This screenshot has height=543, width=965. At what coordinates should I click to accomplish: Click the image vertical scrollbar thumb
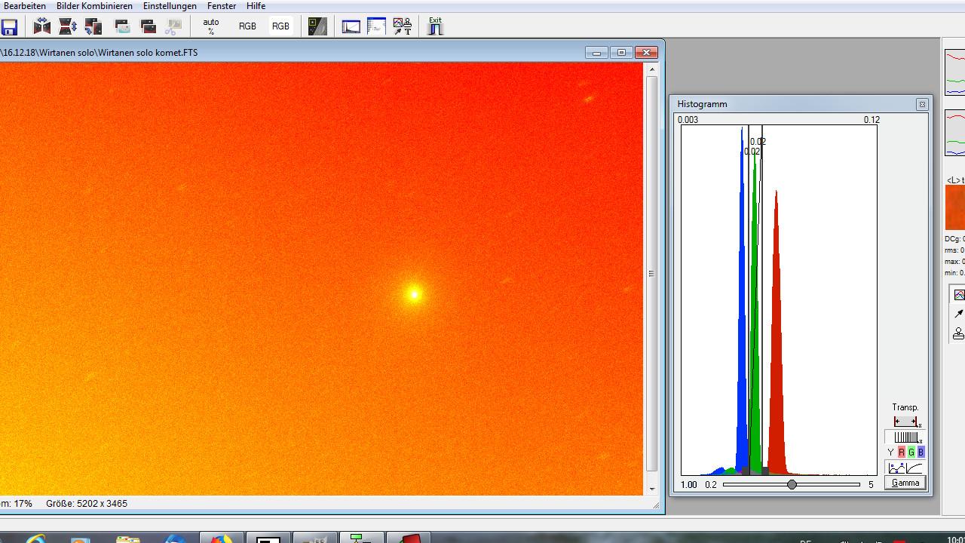[652, 274]
